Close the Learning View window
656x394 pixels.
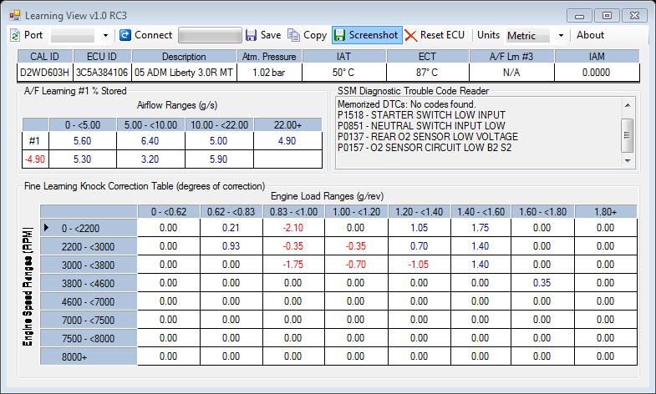(x=634, y=16)
